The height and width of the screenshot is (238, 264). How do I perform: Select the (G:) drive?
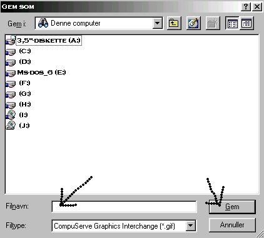click(x=18, y=94)
